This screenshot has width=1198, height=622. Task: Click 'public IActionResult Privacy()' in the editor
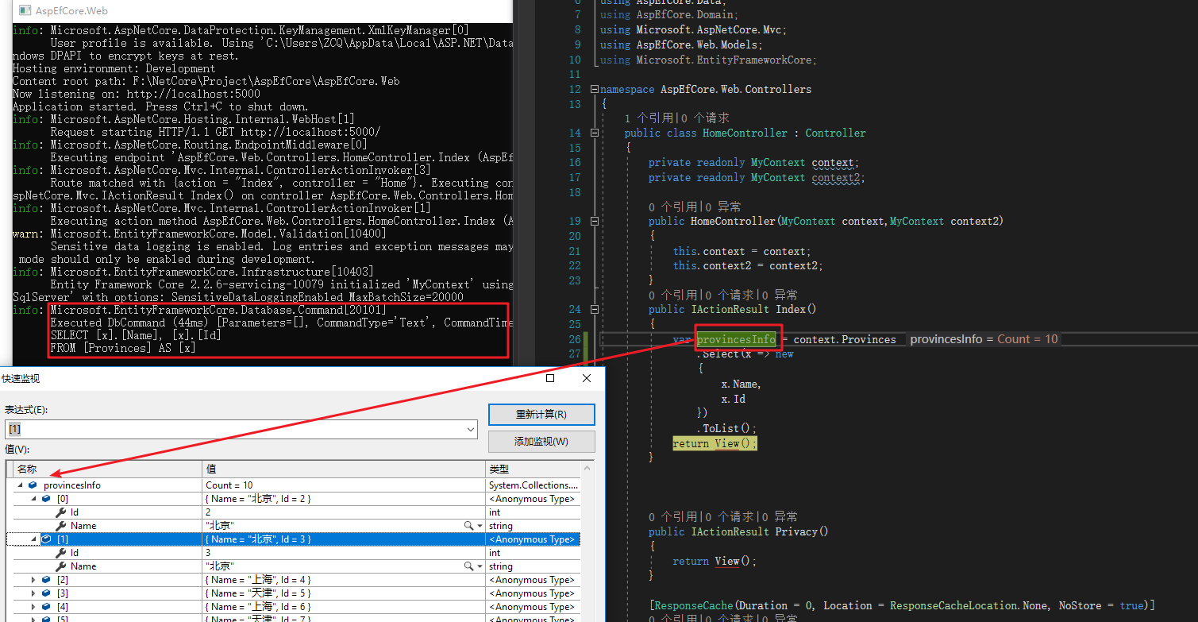click(738, 531)
